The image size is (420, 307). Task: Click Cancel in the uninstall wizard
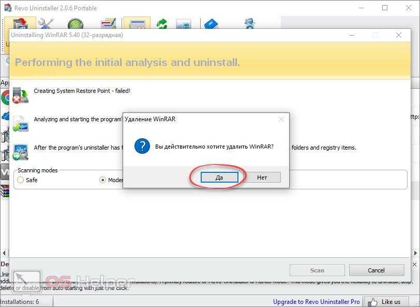click(x=377, y=270)
